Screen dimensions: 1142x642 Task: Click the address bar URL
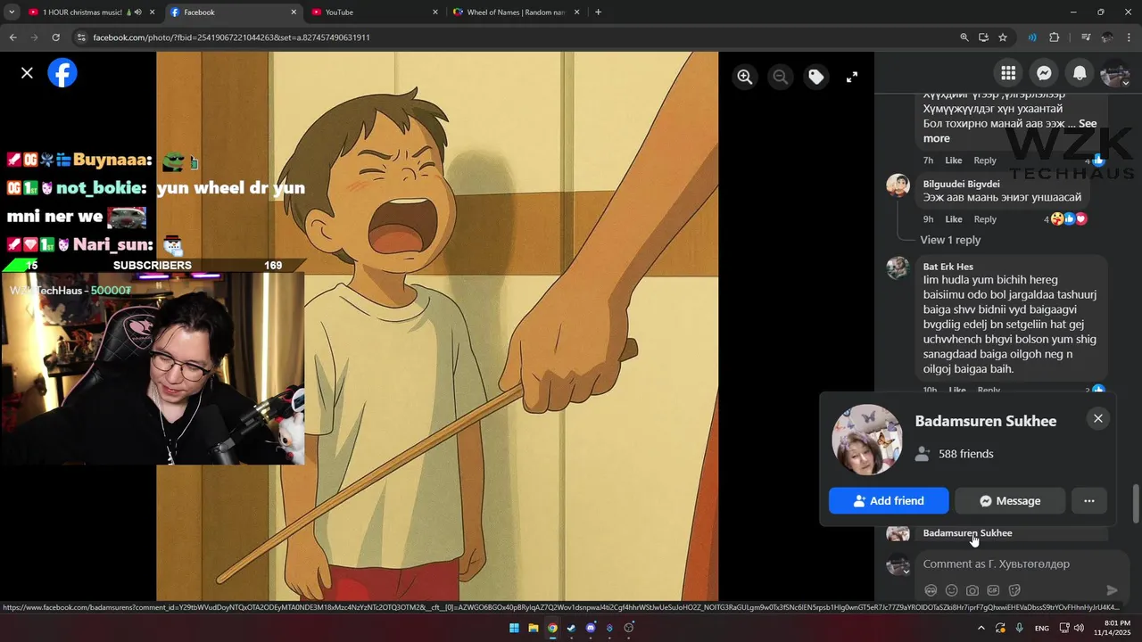231,37
